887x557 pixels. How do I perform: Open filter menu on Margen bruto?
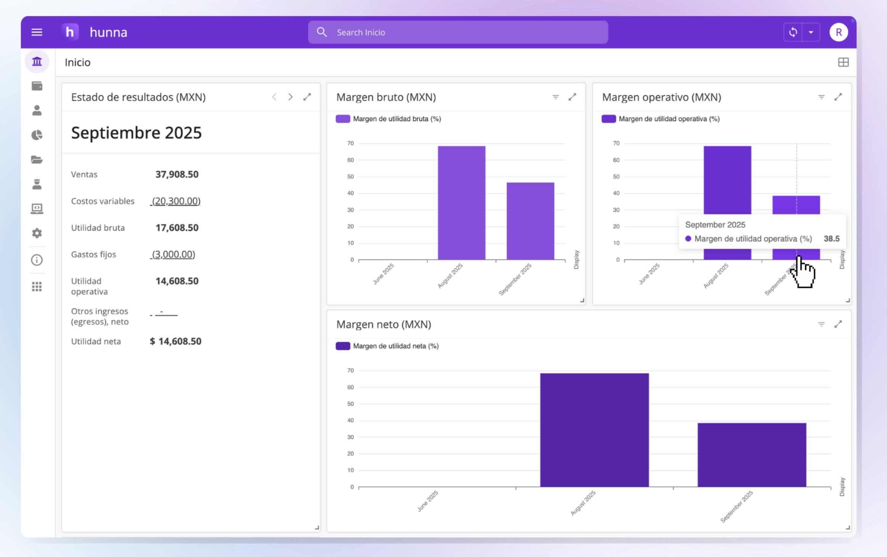click(x=555, y=97)
